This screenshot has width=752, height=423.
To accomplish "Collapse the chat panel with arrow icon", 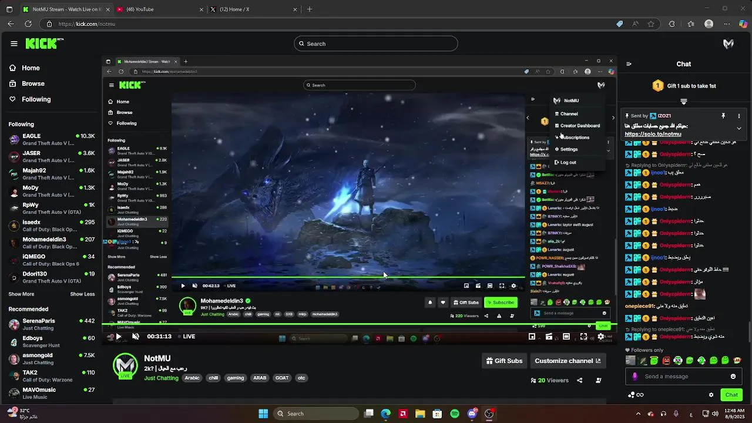I will [629, 64].
